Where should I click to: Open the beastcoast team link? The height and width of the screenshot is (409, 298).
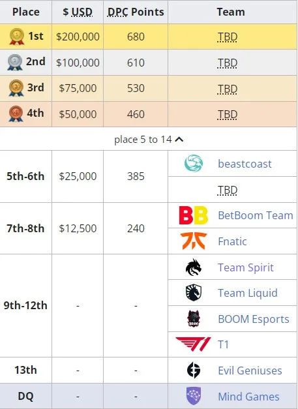click(245, 164)
